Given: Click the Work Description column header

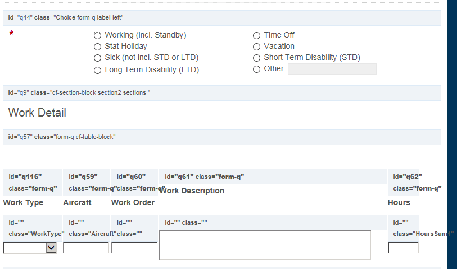Looking at the screenshot, I should coord(192,191).
